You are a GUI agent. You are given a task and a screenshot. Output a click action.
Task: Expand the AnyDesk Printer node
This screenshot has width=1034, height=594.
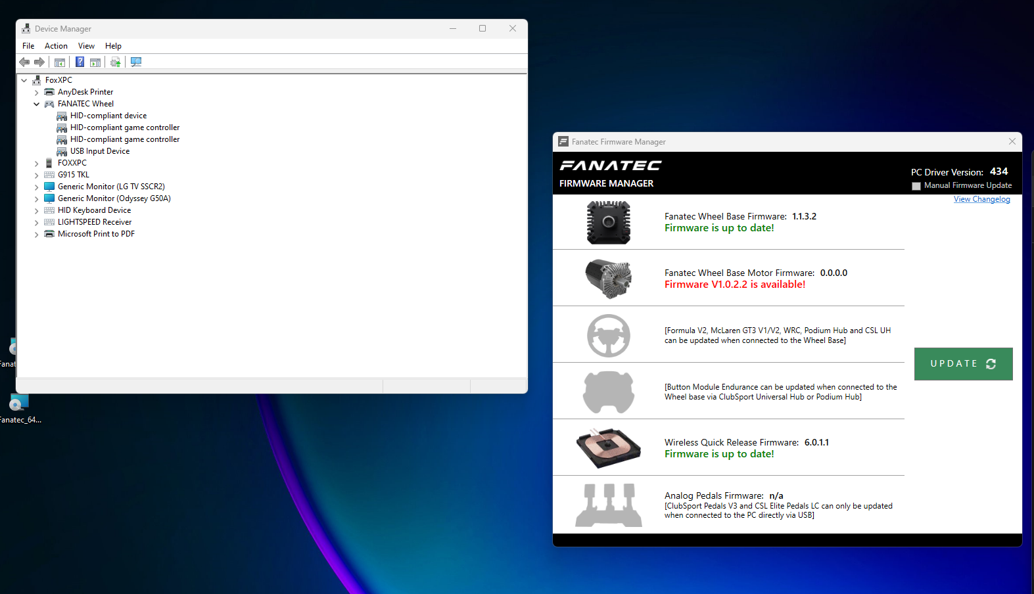[x=37, y=93]
